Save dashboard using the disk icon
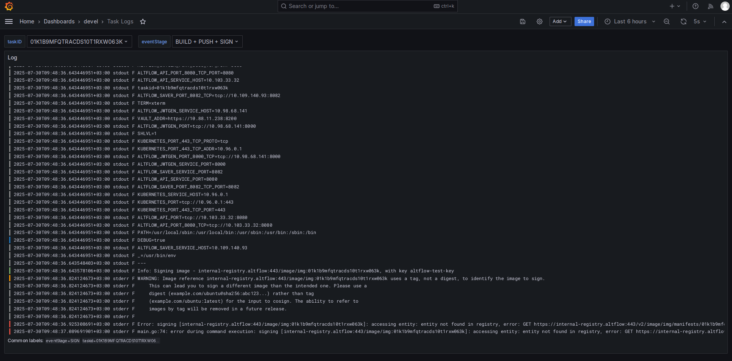Image resolution: width=732 pixels, height=361 pixels. point(523,21)
